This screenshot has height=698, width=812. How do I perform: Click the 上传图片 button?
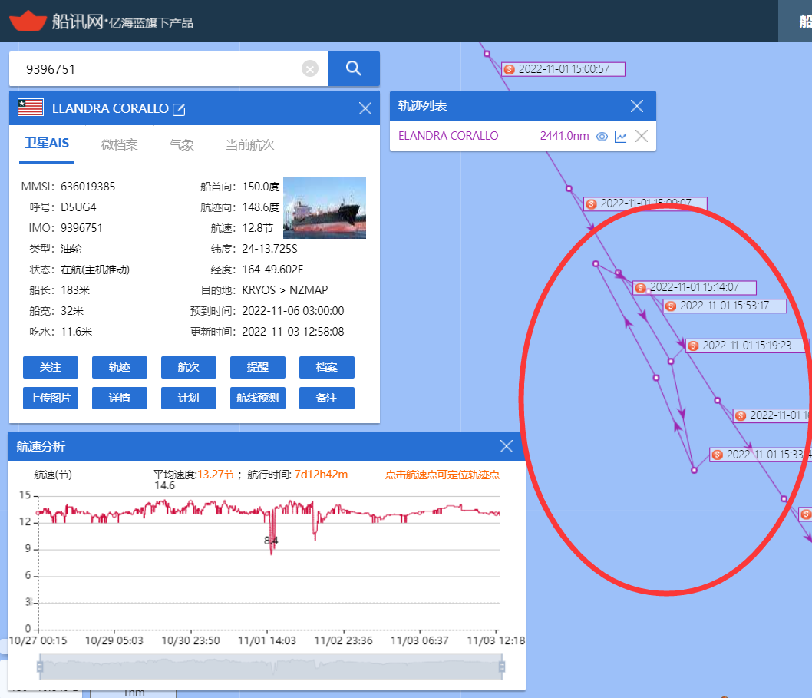(x=51, y=399)
